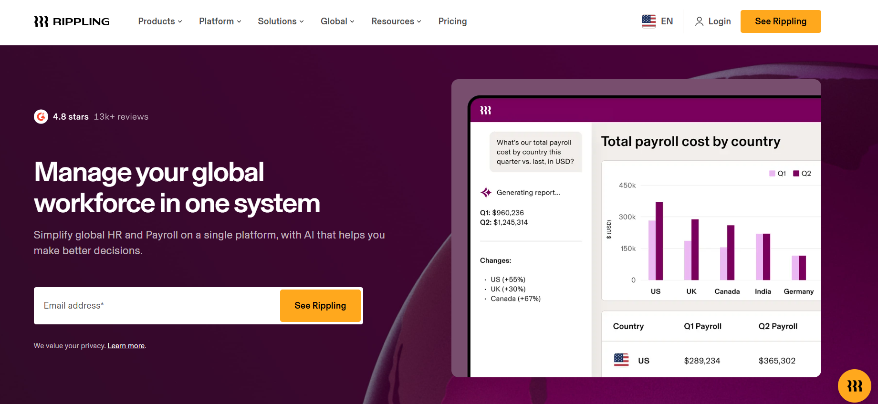Click See Rippling button in header
This screenshot has height=404, width=878.
pos(781,21)
